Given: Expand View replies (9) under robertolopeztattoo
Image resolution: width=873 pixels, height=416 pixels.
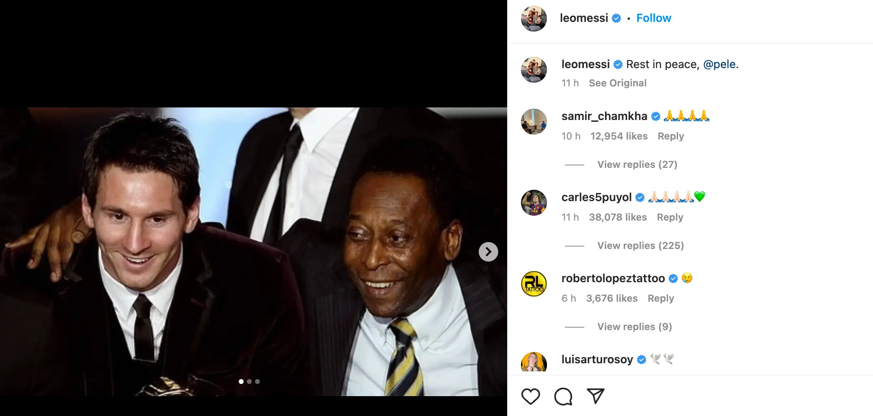Looking at the screenshot, I should click(x=635, y=327).
